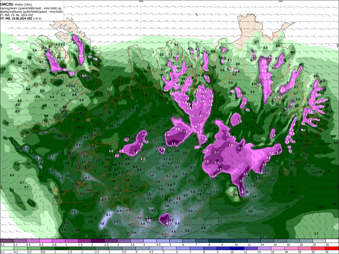Click the 'slydda/snjókoma (grátt/bleikt/grænt - mm/1klst)' legend line

tap(32, 12)
